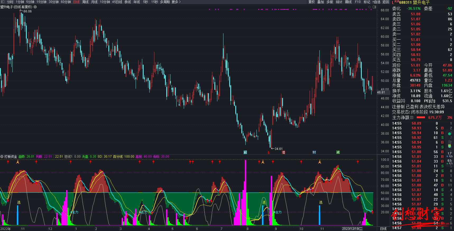Click the 标记 mark button

pos(367,2)
